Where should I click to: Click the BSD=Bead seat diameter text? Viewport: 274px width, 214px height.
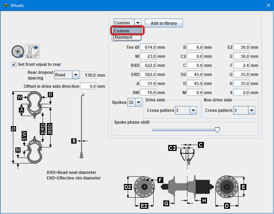tap(72, 173)
